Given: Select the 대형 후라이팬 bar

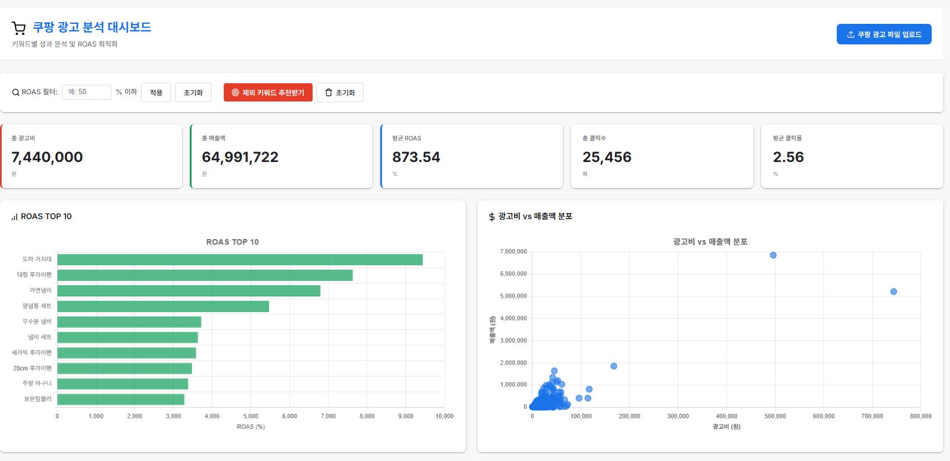Looking at the screenshot, I should click(x=205, y=275).
